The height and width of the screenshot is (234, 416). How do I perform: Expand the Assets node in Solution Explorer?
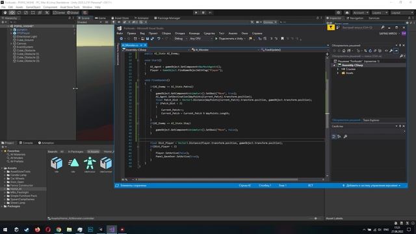[x=338, y=73]
